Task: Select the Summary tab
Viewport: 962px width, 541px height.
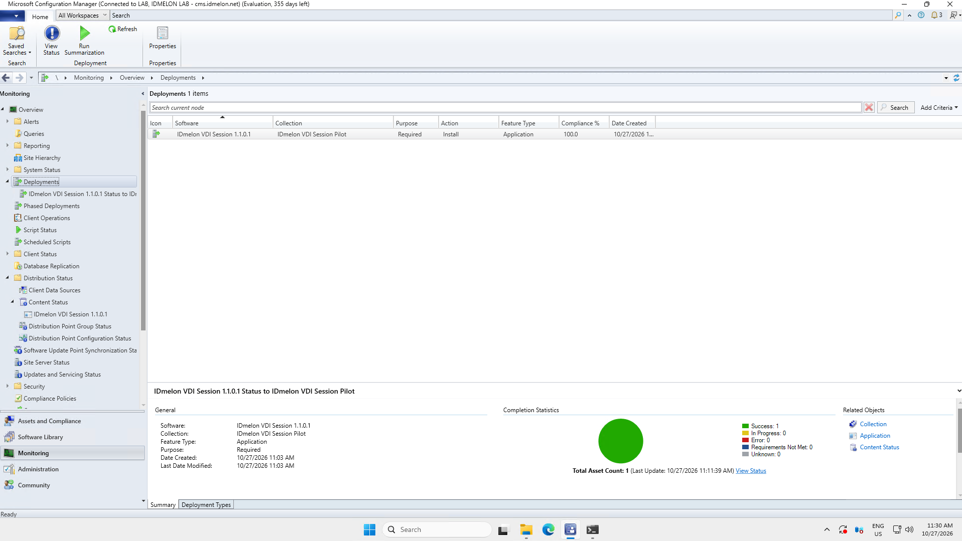Action: click(163, 505)
